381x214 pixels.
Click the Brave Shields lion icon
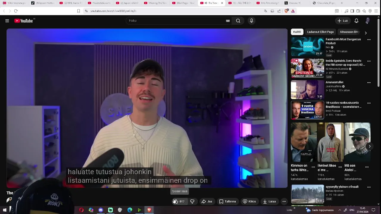287,11
